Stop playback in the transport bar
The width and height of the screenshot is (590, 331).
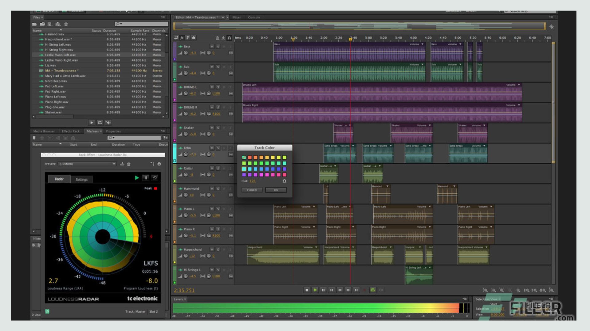tap(307, 290)
